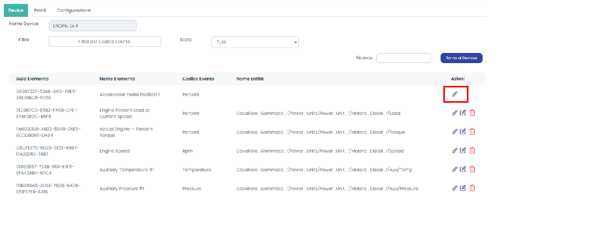Screen dimensions: 608x247
Task: Delete the Auxiliary Pressure #1 row
Action: pyautogui.click(x=472, y=188)
